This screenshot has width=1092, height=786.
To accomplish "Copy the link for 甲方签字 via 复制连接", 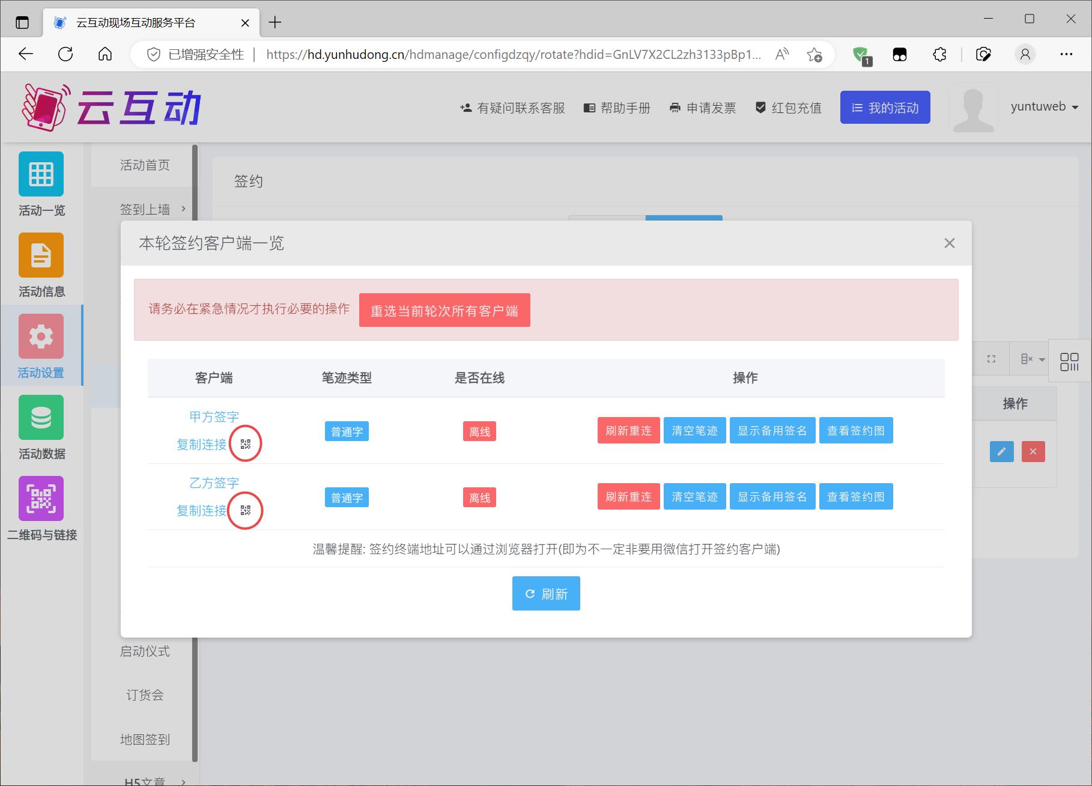I will point(201,444).
